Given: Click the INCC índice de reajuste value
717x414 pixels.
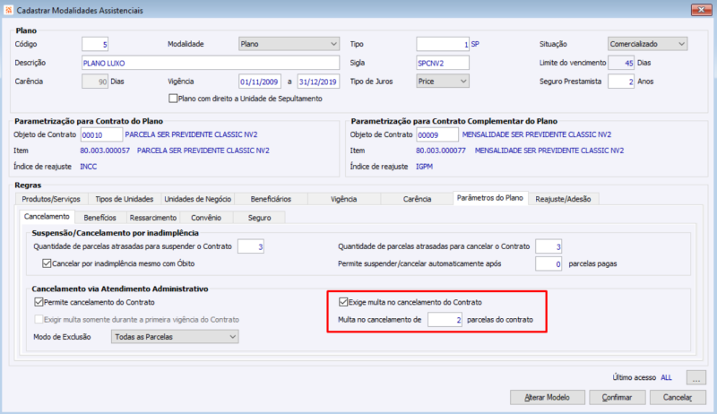Looking at the screenshot, I should 88,167.
